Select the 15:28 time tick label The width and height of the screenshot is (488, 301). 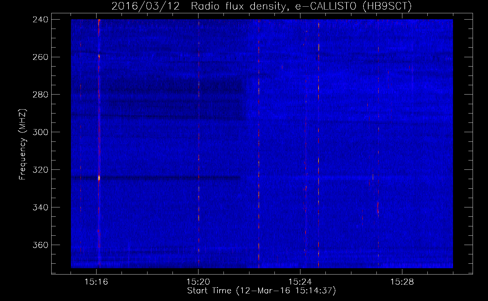(402, 282)
